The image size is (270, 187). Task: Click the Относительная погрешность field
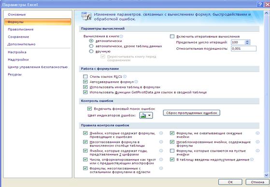pos(243,48)
